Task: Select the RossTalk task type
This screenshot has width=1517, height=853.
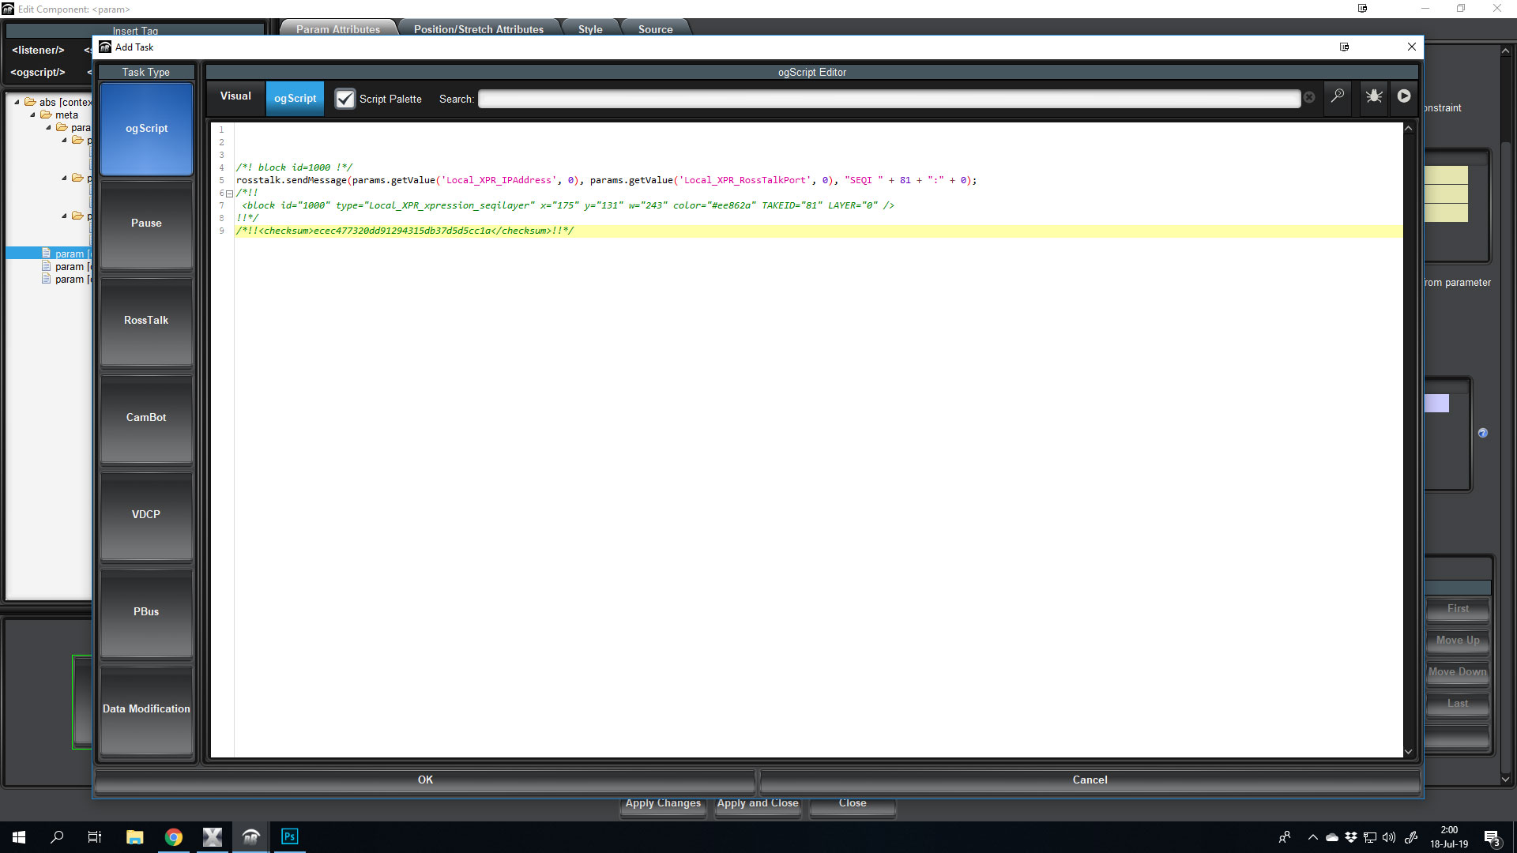Action: pyautogui.click(x=146, y=321)
